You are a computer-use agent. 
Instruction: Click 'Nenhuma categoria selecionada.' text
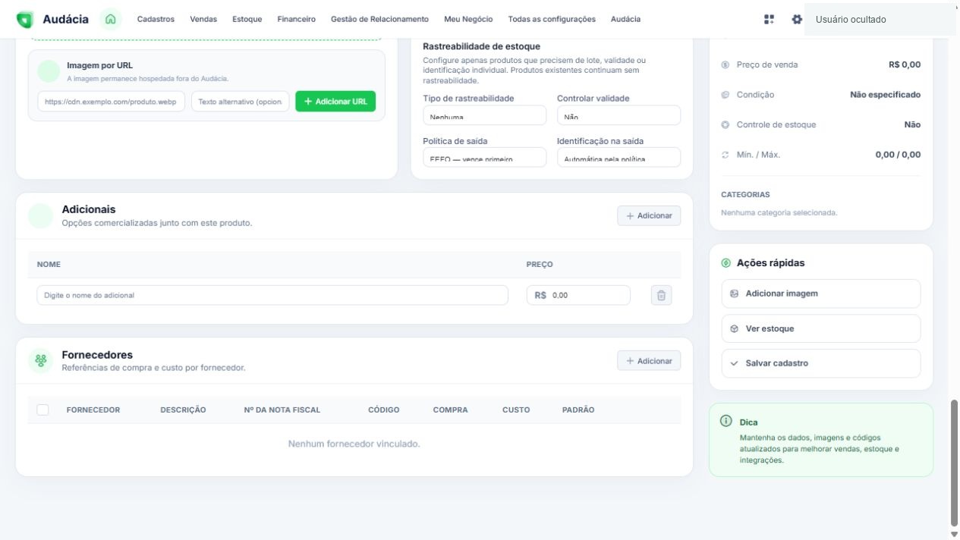coord(779,212)
